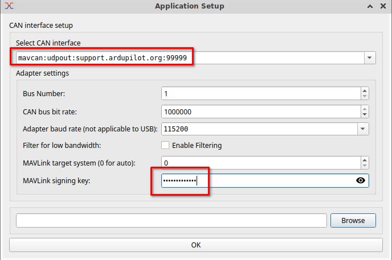Select the Adapter baud rate 115200 field
The image size is (392, 260).
click(x=259, y=129)
